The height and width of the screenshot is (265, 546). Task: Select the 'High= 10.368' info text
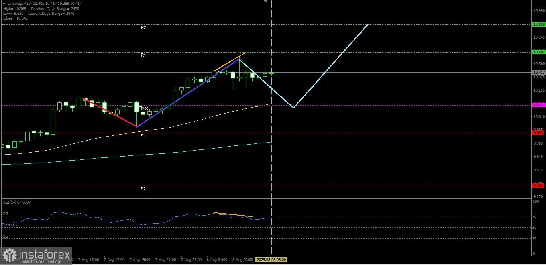pyautogui.click(x=15, y=8)
